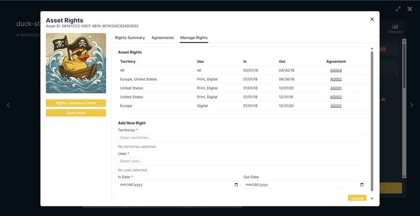Click the Agreement column header
This screenshot has width=420, height=216.
click(x=336, y=62)
